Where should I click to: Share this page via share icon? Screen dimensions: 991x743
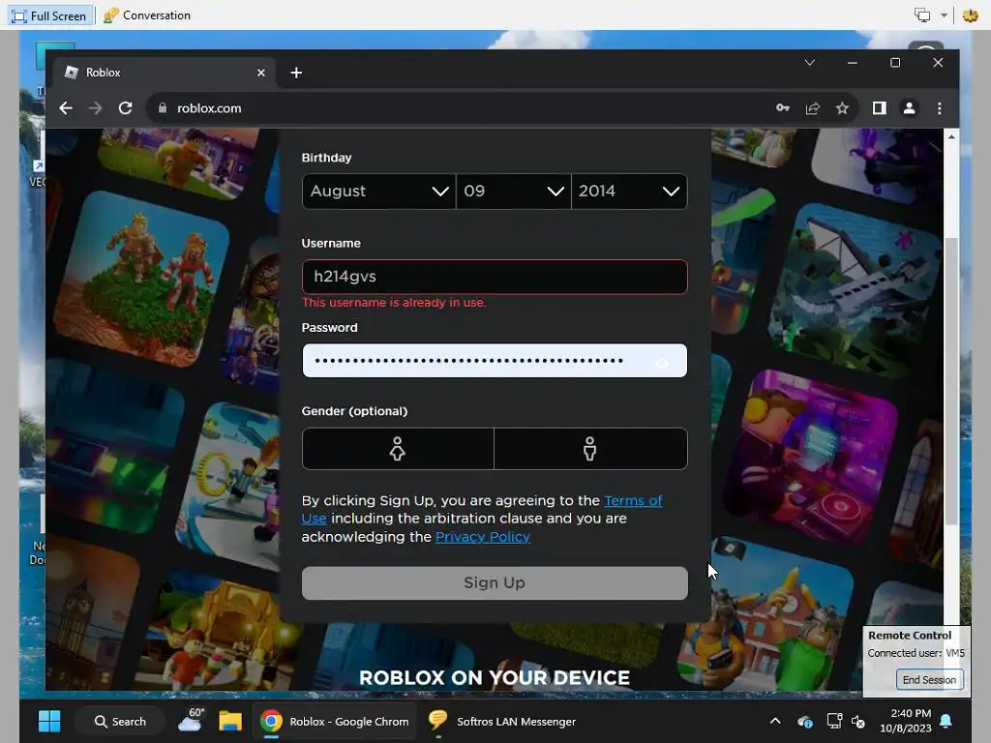point(812,108)
